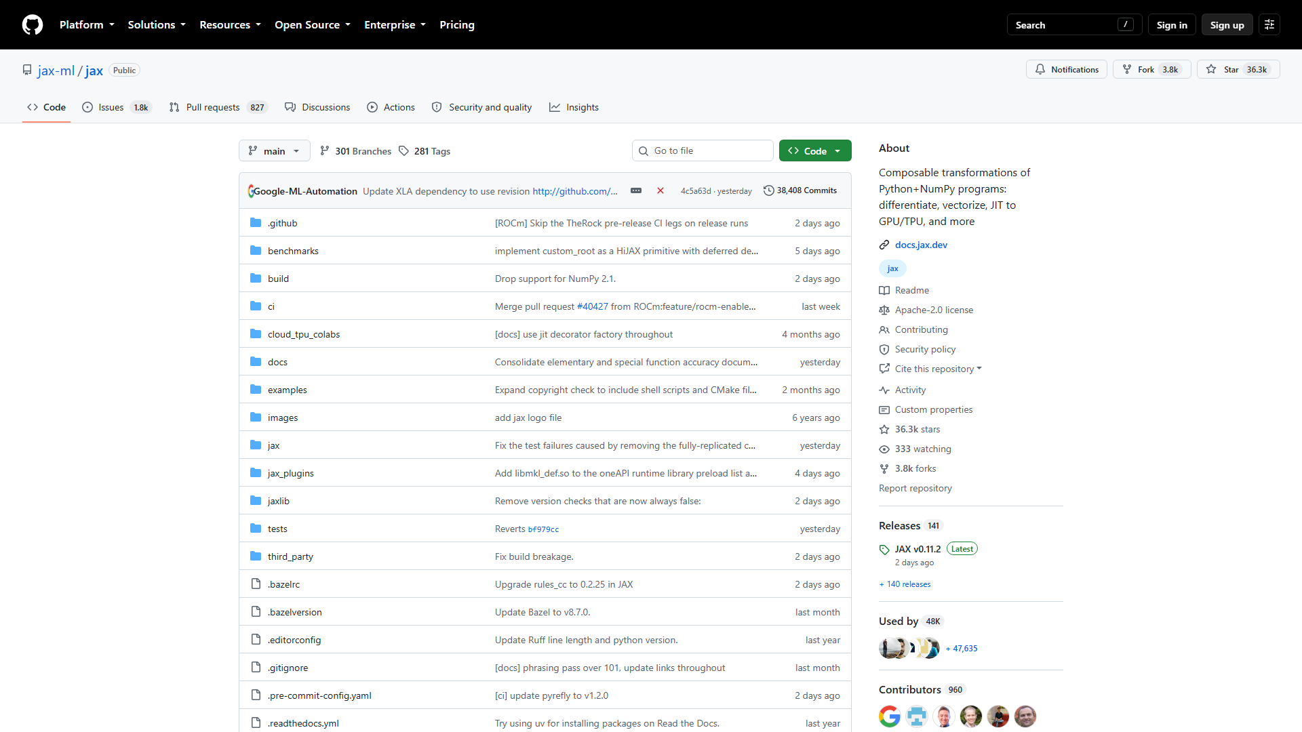The height and width of the screenshot is (732, 1302).
Task: Open the .github folder
Action: click(283, 223)
